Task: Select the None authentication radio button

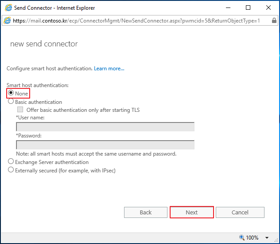Action: coord(11,93)
